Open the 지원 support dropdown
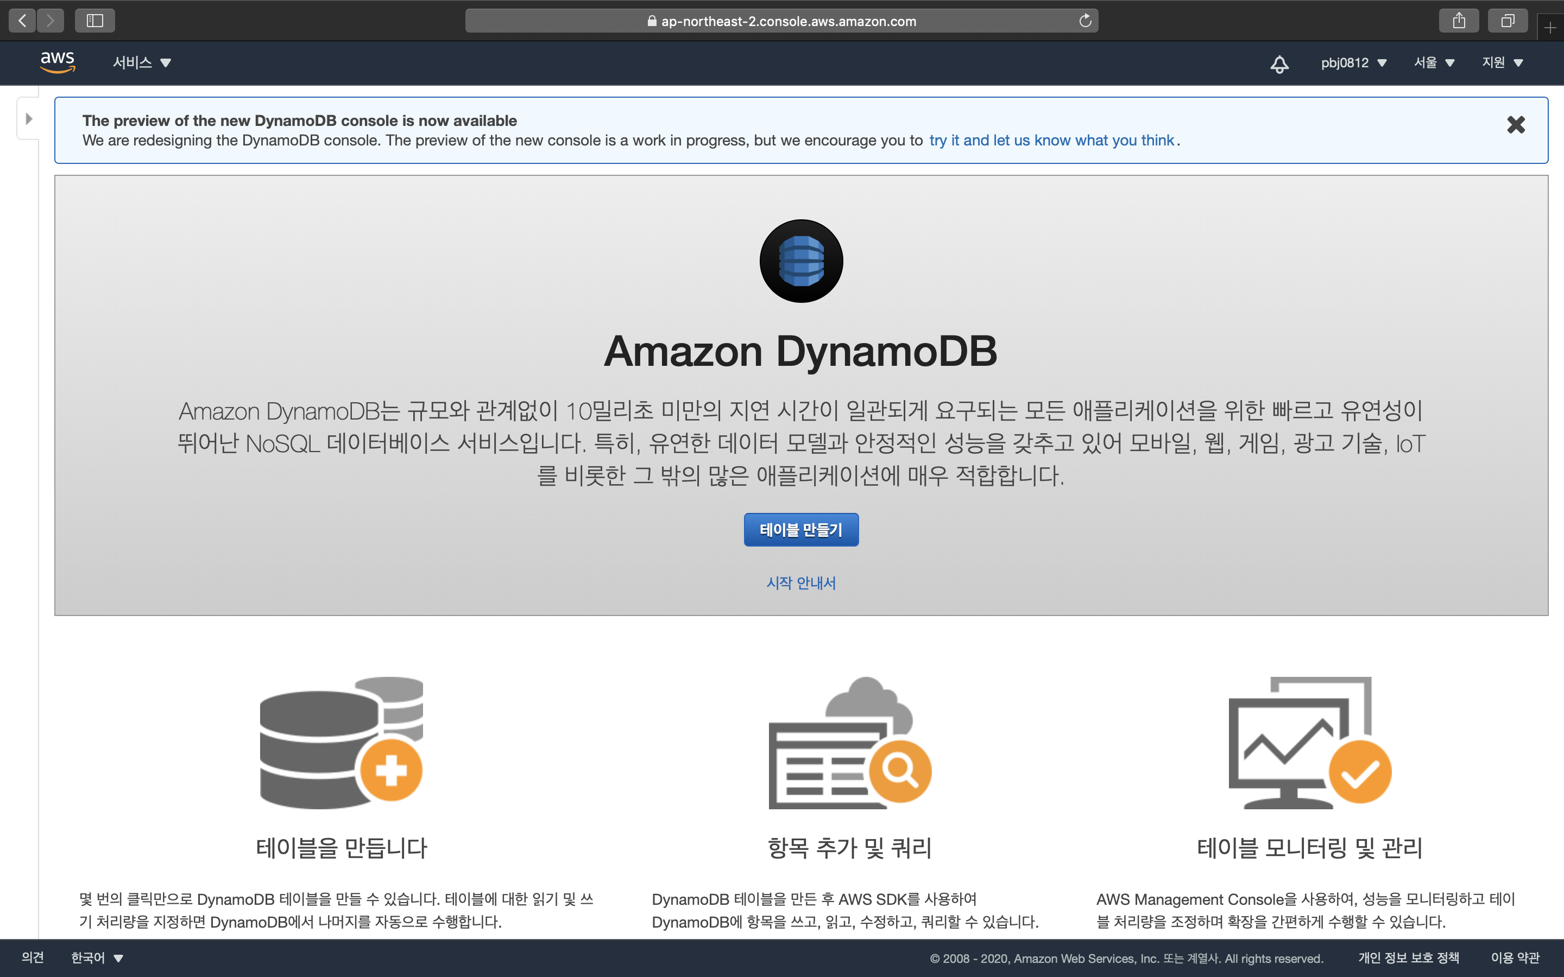 1503,62
